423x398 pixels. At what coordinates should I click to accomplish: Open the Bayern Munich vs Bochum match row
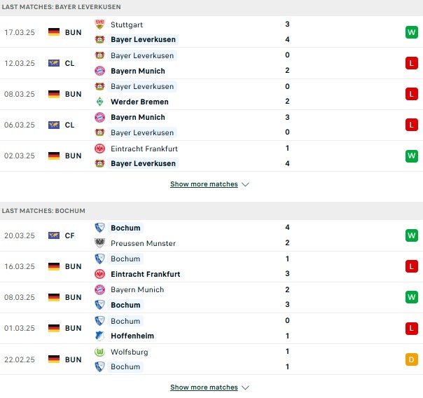pos(211,297)
